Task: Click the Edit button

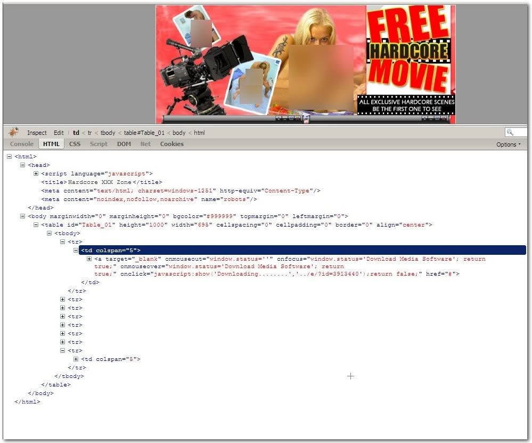Action: point(59,133)
